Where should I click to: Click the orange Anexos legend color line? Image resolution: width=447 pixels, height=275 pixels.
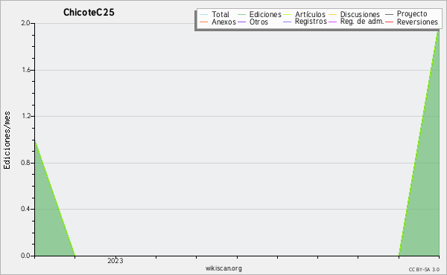click(x=204, y=22)
